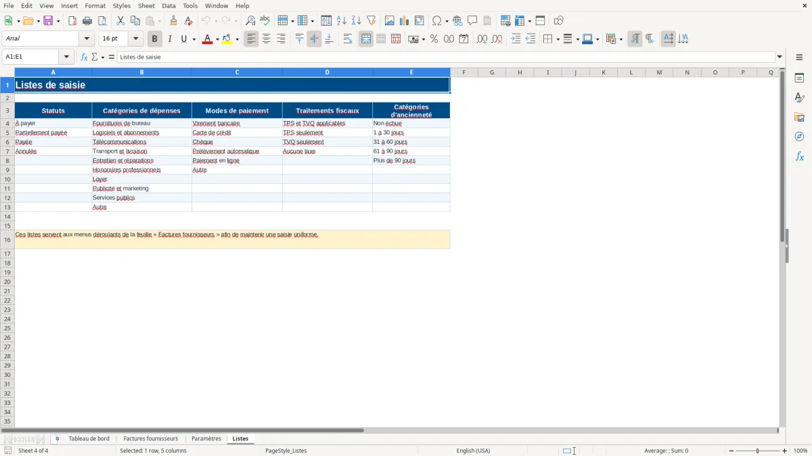This screenshot has width=812, height=456.
Task: Toggle Align Right
Action: (x=281, y=39)
